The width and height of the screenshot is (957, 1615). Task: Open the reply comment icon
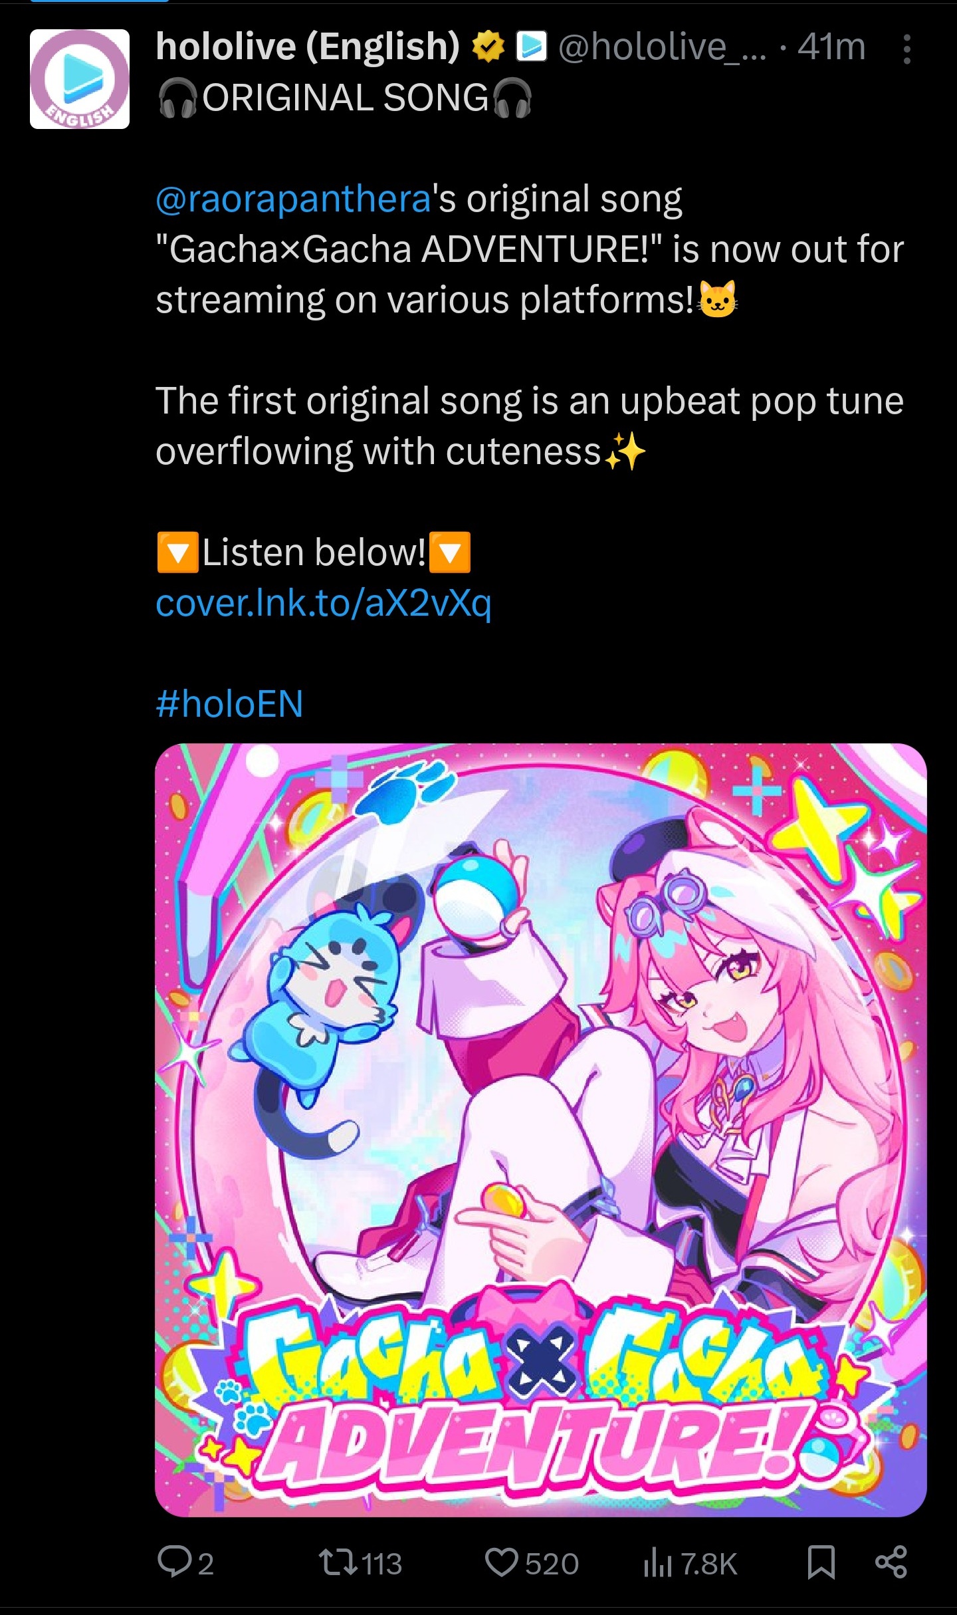[x=173, y=1562]
